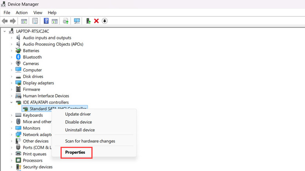Click the Enable device toolbar icon

click(88, 21)
